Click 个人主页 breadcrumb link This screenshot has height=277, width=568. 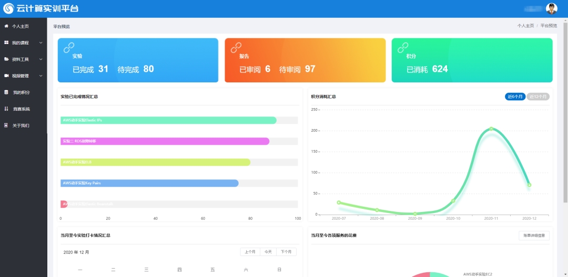click(525, 26)
